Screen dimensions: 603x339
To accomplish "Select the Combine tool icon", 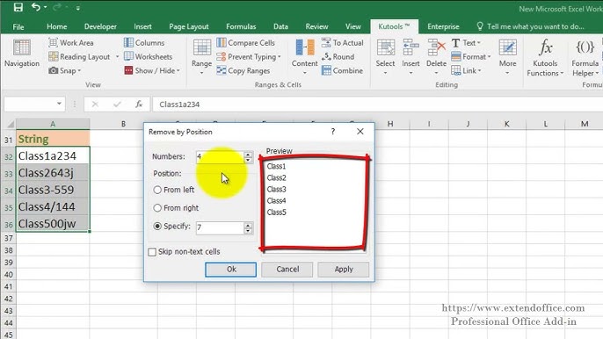I will (x=326, y=71).
